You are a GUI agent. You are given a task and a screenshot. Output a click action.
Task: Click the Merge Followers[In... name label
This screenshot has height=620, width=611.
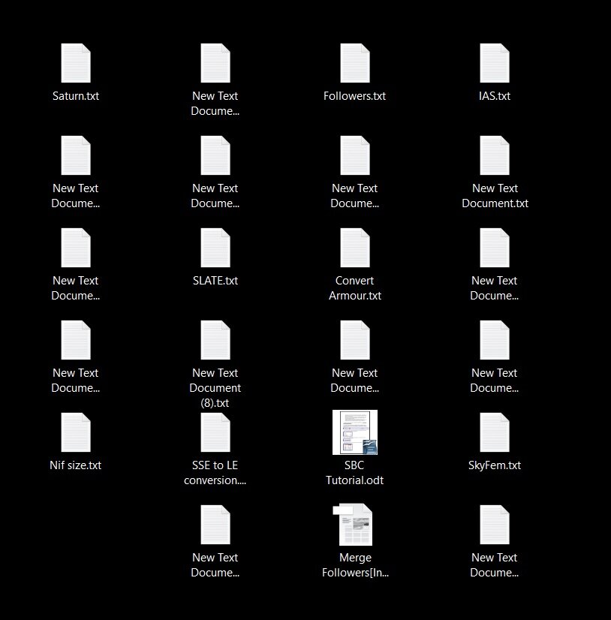click(x=355, y=565)
